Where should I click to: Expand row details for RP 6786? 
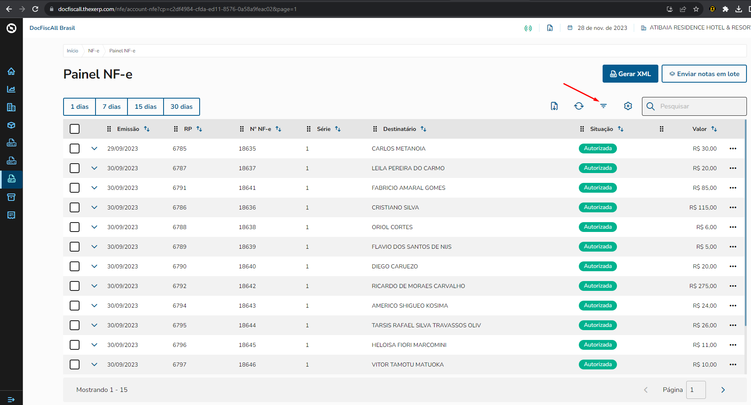pos(94,207)
